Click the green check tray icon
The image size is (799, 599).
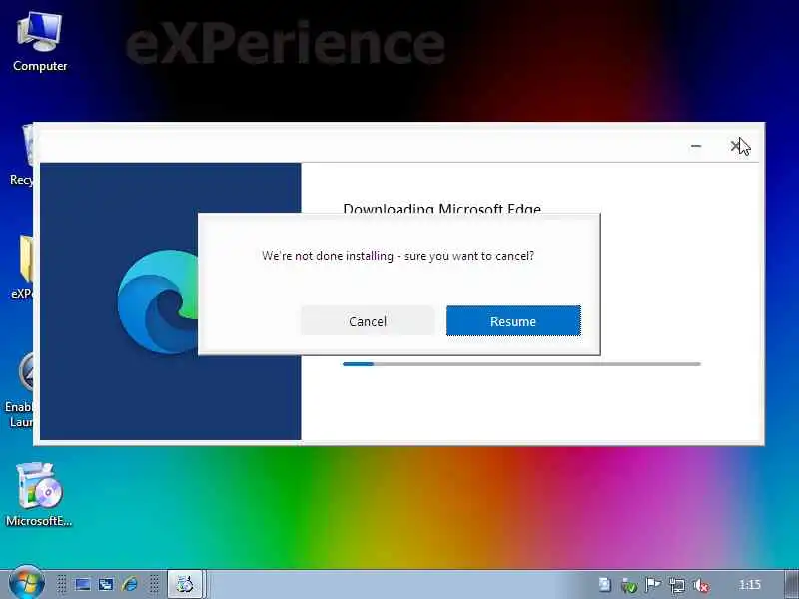tap(629, 585)
